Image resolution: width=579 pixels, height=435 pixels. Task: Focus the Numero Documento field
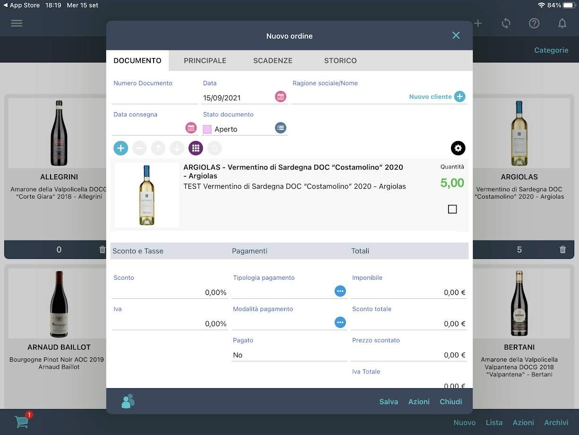pyautogui.click(x=155, y=98)
